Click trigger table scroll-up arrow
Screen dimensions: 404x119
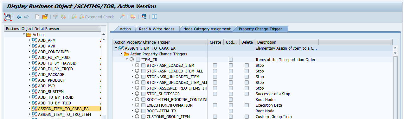[x=395, y=48]
